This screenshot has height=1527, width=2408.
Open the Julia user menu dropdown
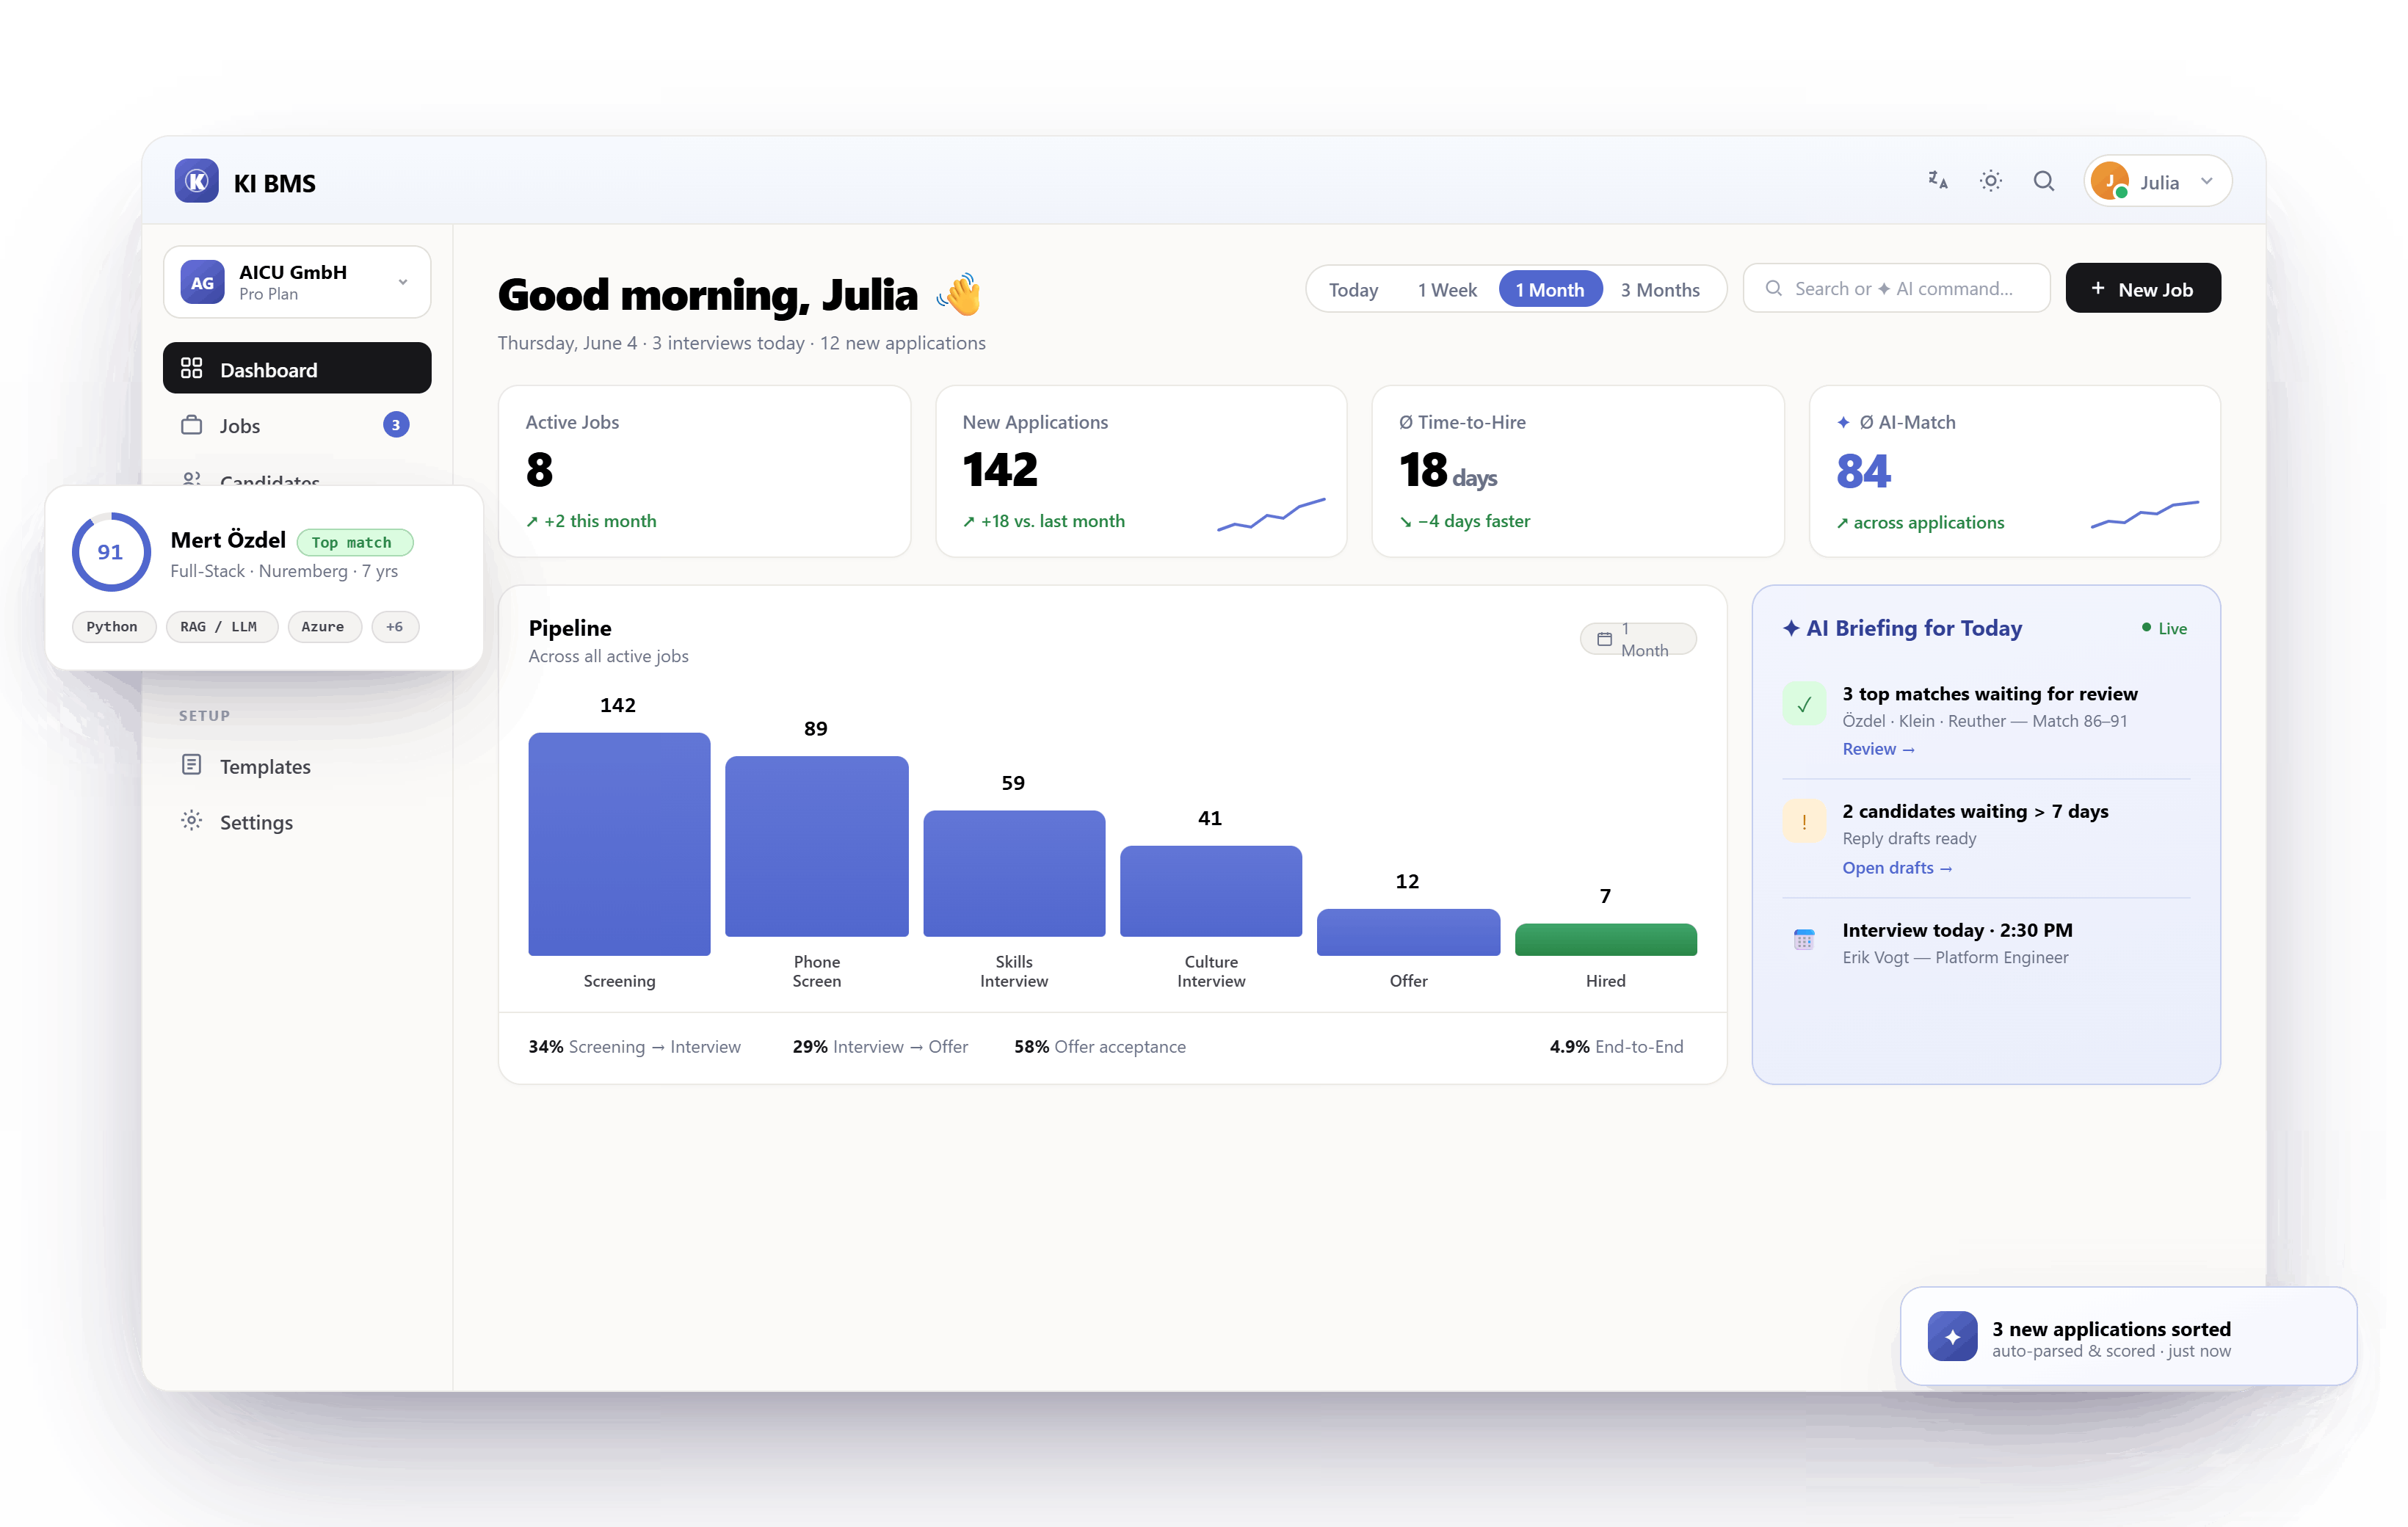pos(2158,181)
